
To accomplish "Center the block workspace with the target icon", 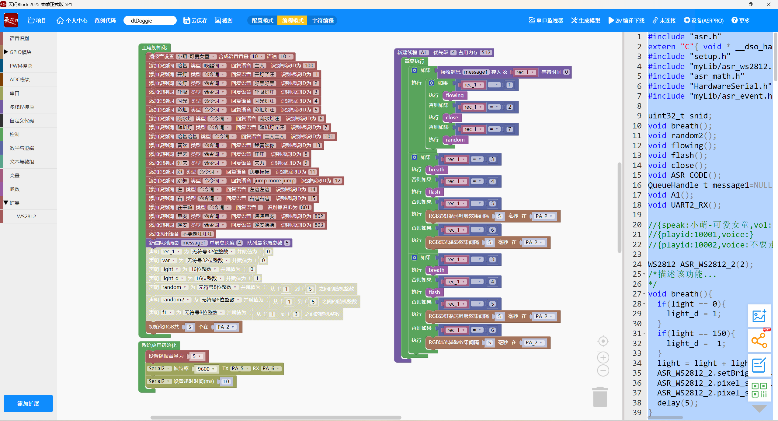I will (x=603, y=341).
